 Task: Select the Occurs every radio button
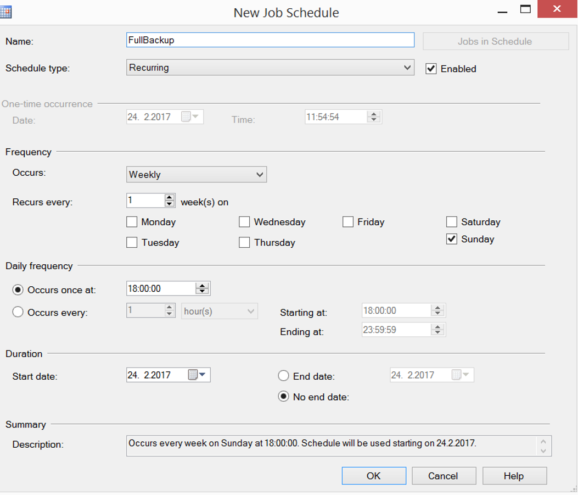click(17, 312)
